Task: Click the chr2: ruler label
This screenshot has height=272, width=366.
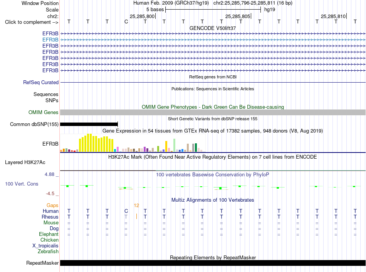Action: click(53, 16)
